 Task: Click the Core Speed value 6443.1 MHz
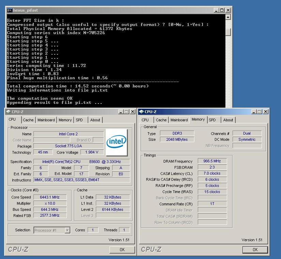50,197
